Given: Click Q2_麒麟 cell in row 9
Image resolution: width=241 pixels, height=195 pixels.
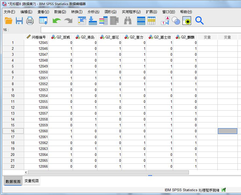Looking at the screenshot, I should click(x=185, y=90).
